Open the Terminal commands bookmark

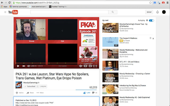[x=18, y=7]
